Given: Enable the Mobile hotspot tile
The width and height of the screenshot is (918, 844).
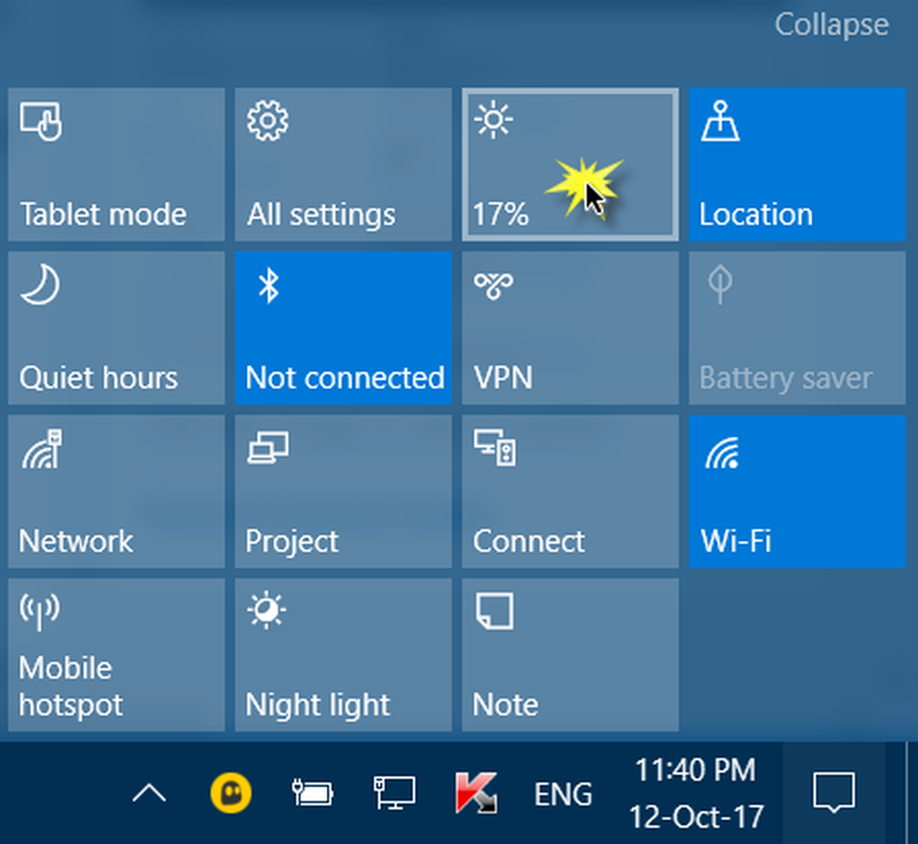Looking at the screenshot, I should (x=117, y=655).
